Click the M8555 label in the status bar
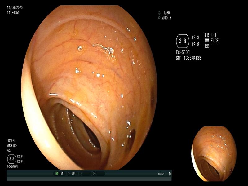The image size is (248, 186). click(161, 174)
